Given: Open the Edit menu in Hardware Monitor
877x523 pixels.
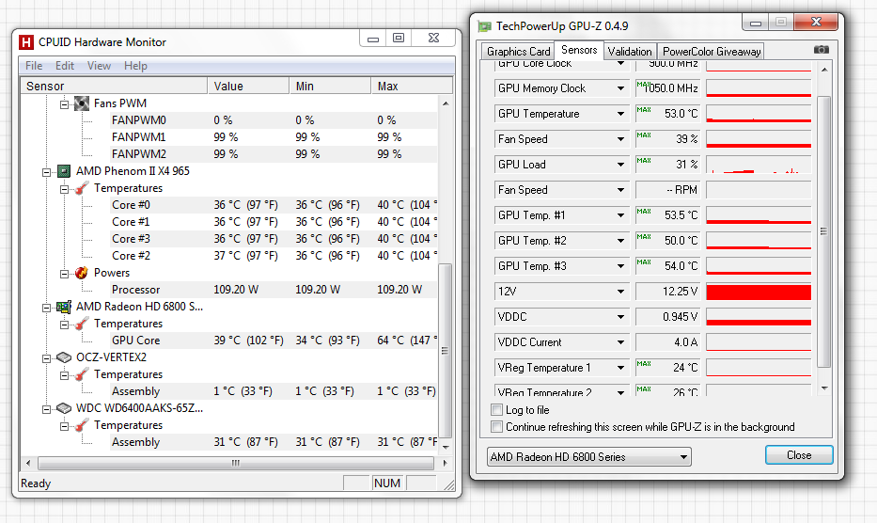Looking at the screenshot, I should tap(64, 66).
